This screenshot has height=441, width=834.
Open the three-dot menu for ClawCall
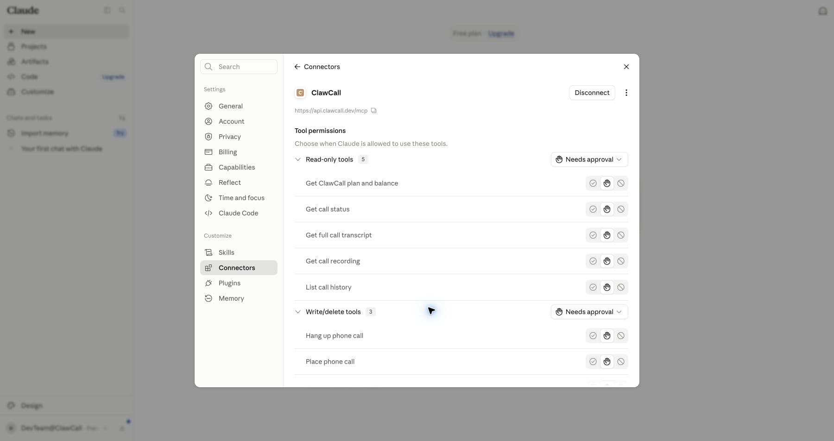point(626,93)
